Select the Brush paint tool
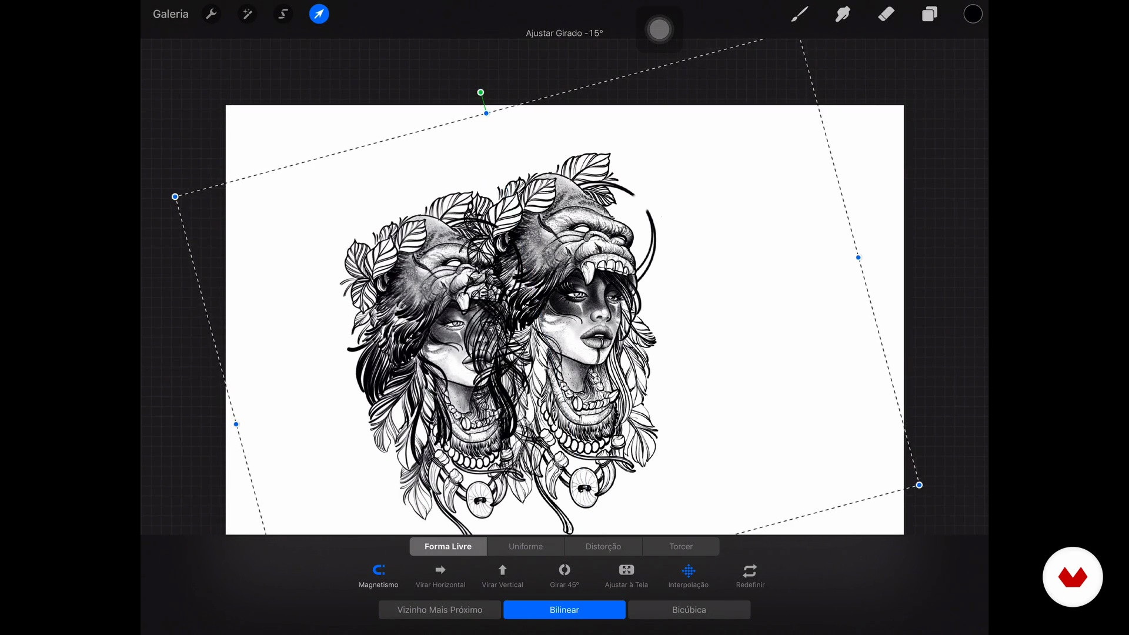 pos(799,14)
